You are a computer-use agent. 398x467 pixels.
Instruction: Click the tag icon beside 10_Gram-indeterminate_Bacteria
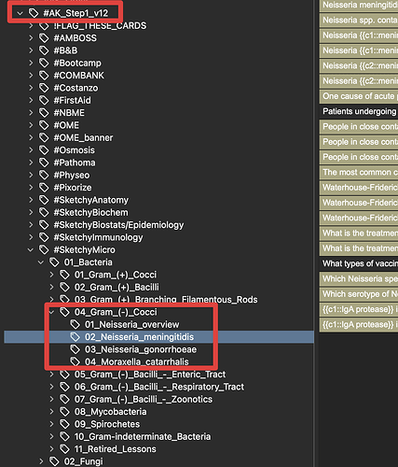click(x=64, y=436)
